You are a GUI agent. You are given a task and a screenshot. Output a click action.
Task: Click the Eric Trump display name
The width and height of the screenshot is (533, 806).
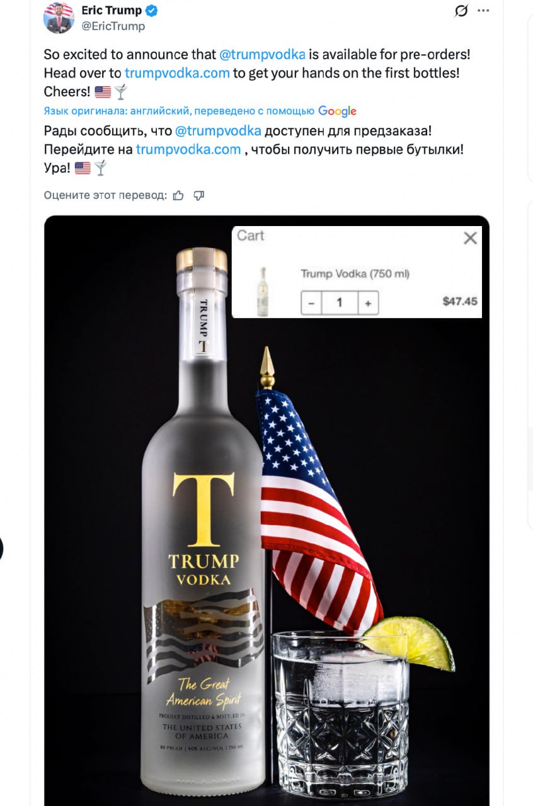(x=112, y=11)
